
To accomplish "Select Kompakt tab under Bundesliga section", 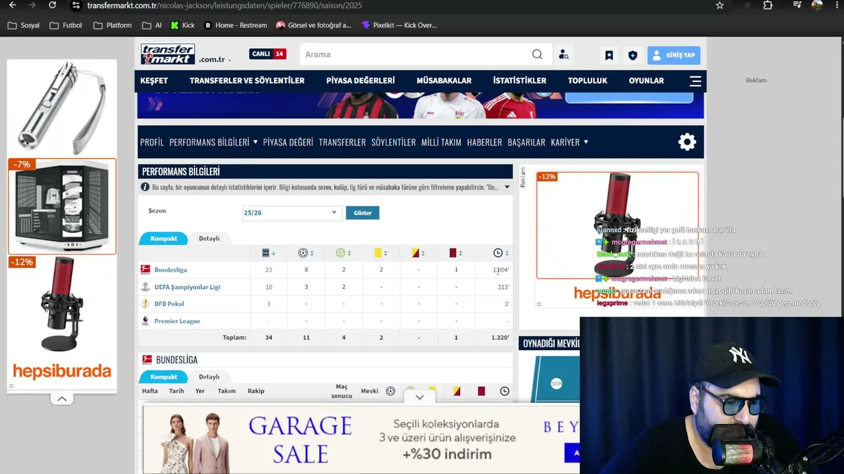I will tap(164, 377).
